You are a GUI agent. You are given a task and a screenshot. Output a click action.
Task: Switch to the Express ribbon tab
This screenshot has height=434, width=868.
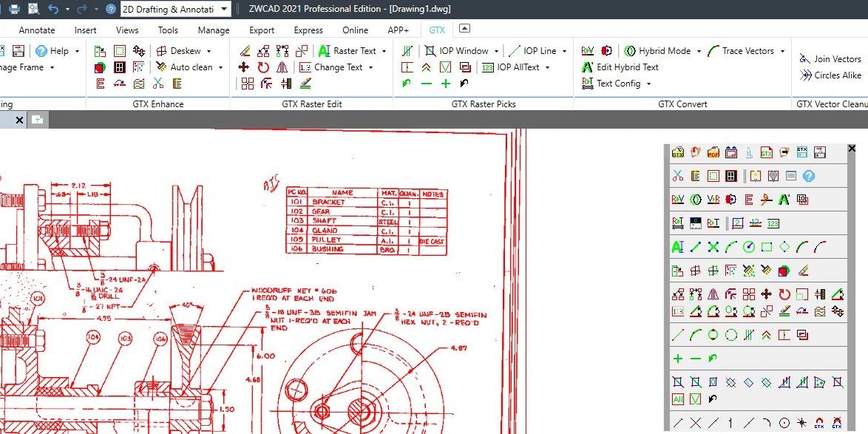(308, 30)
